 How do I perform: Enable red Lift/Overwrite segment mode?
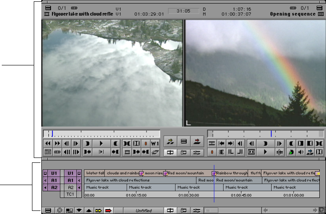click(x=108, y=210)
